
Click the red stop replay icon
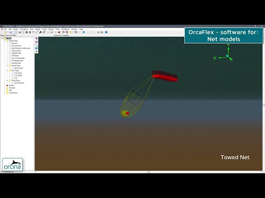[67, 32]
